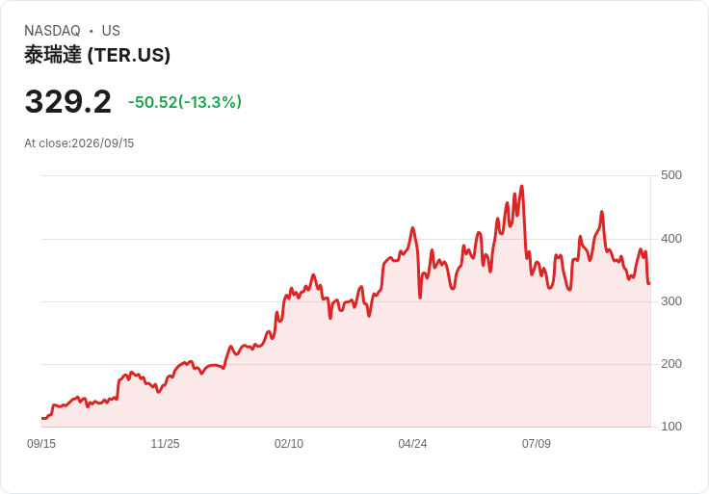Image resolution: width=709 pixels, height=494 pixels.
Task: Click the 500 y-axis price label
Action: coord(671,175)
